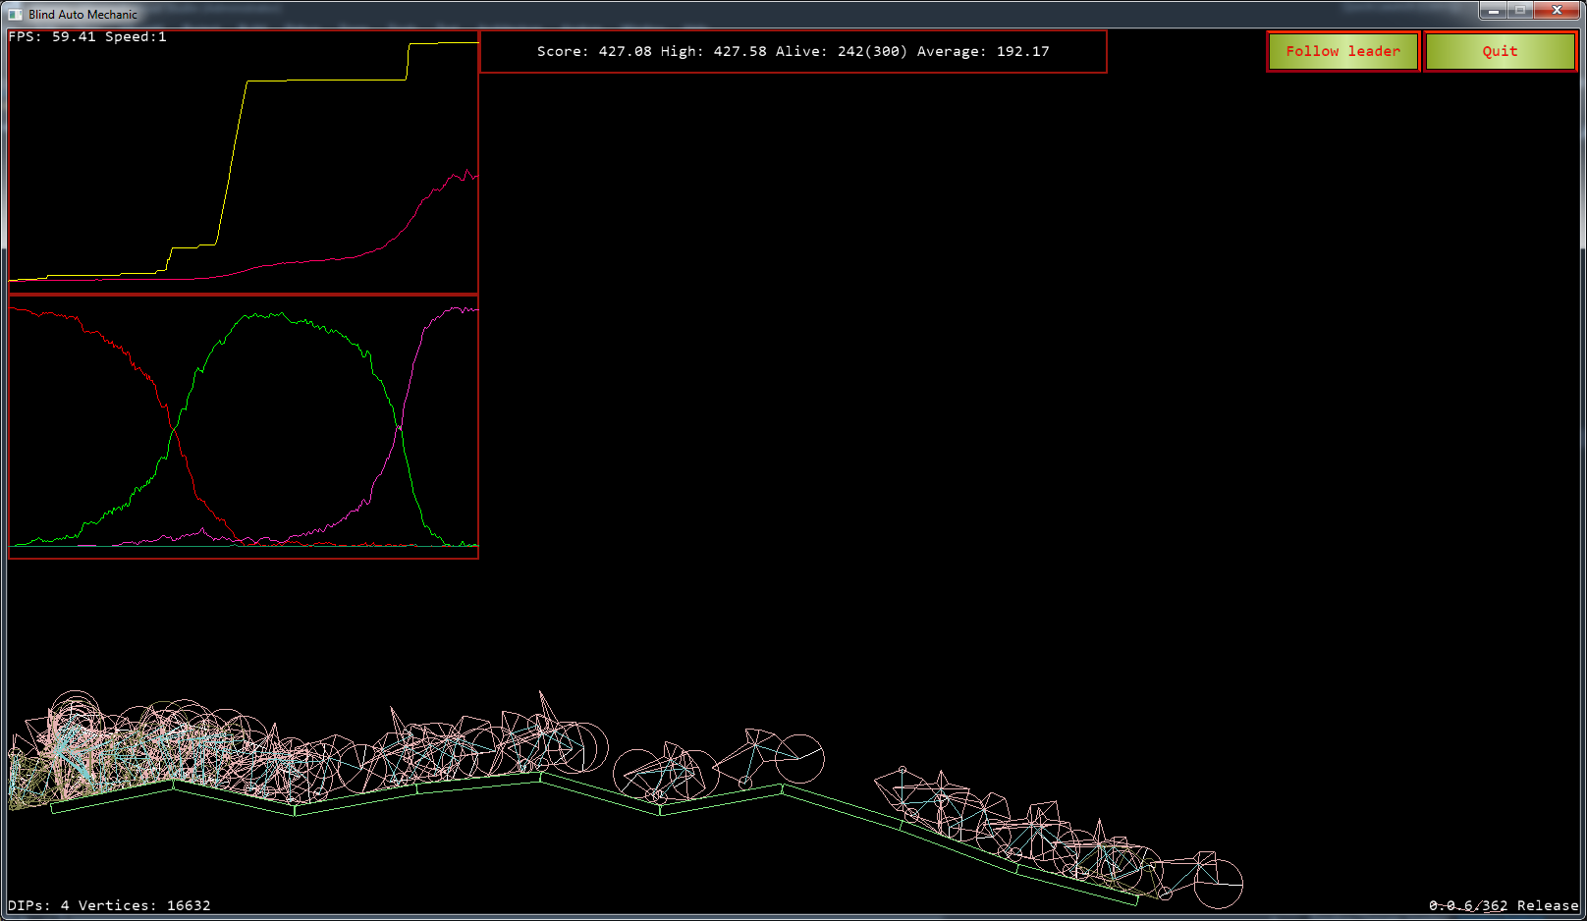
Task: Click the leading car's large front wheel
Action: coord(1218,884)
